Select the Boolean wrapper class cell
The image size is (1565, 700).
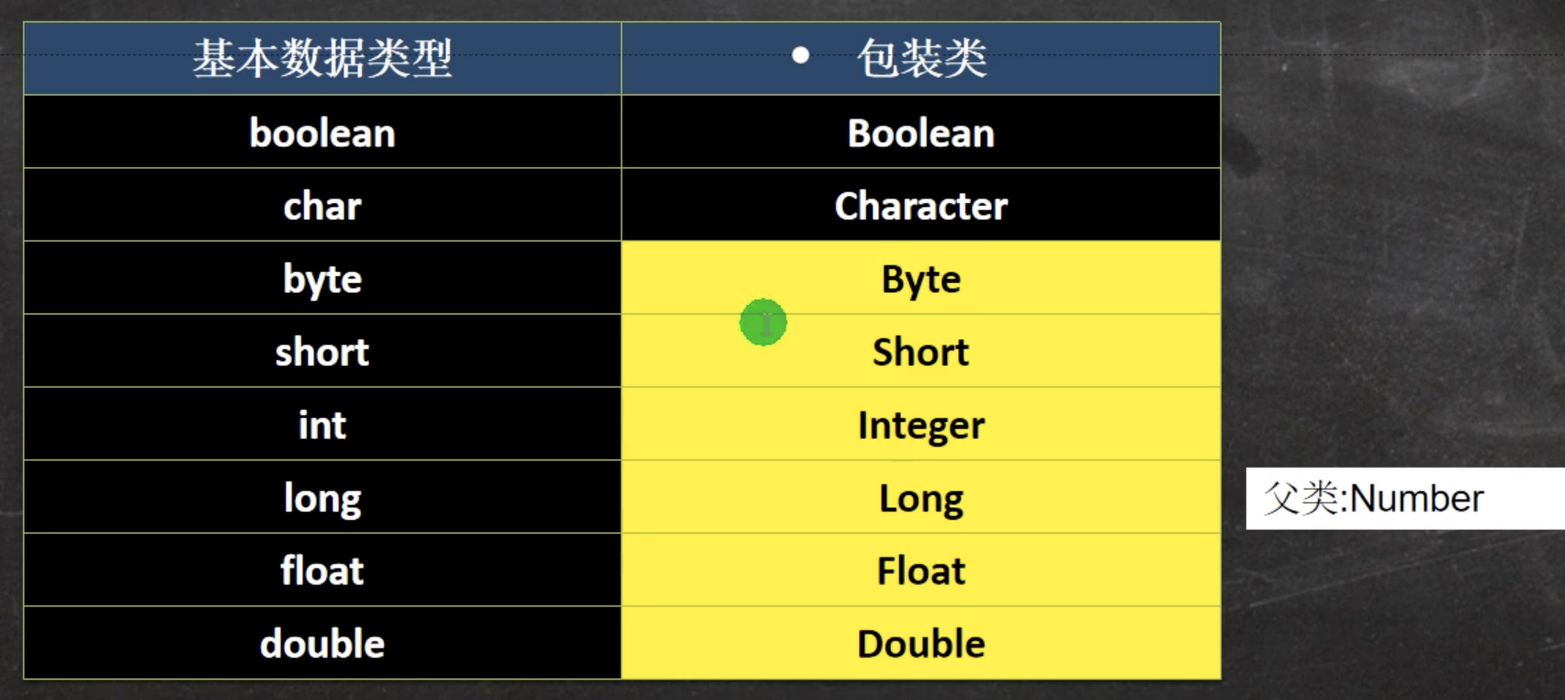pos(921,133)
